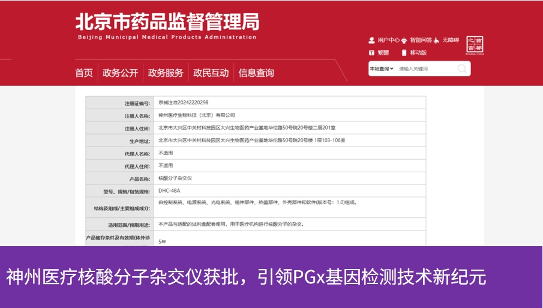Select the 北京市药品监督管理局 site title
The image size is (543, 308).
(167, 22)
